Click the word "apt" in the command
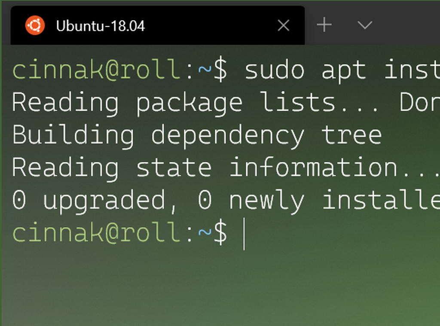Screen dimensions: 440x326 click(x=344, y=70)
